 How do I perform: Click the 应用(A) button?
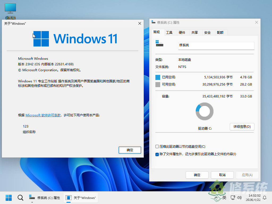[247, 175]
